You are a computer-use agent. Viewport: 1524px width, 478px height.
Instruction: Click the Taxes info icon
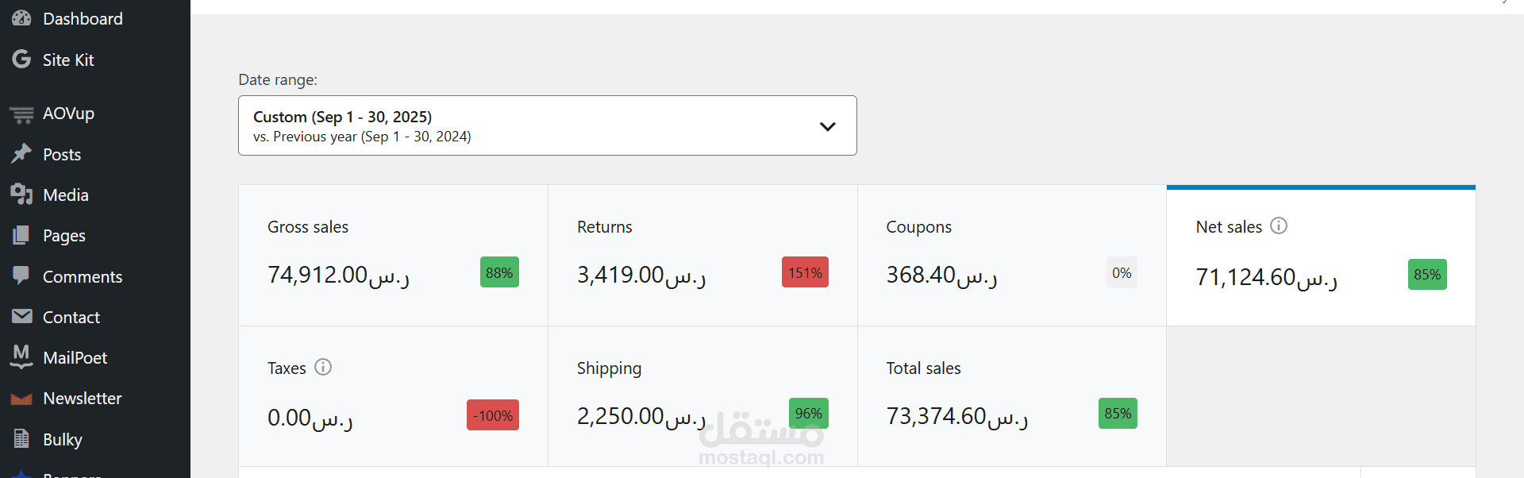coord(323,367)
